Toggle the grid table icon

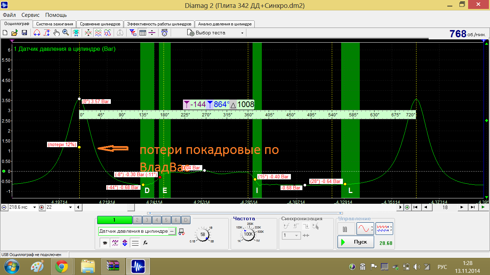point(142,33)
